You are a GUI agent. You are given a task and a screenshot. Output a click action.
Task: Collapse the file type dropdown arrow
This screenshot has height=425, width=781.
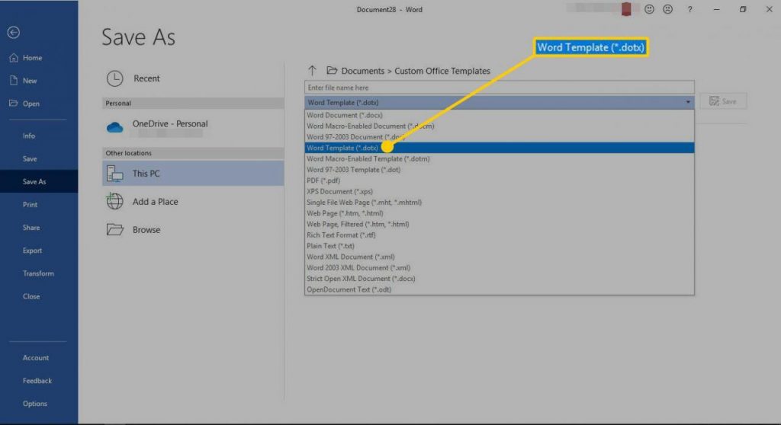pyautogui.click(x=688, y=102)
